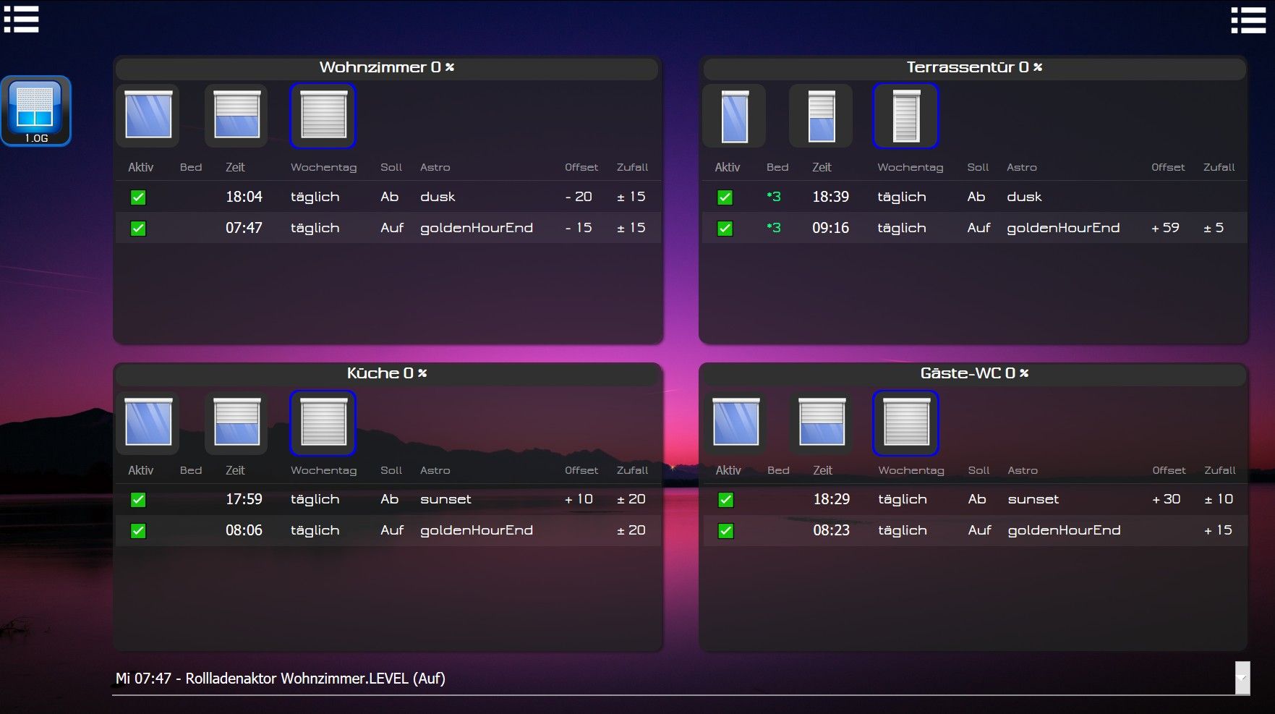
Task: Click sunset astro value in Gäste-WC
Action: pyautogui.click(x=1033, y=499)
